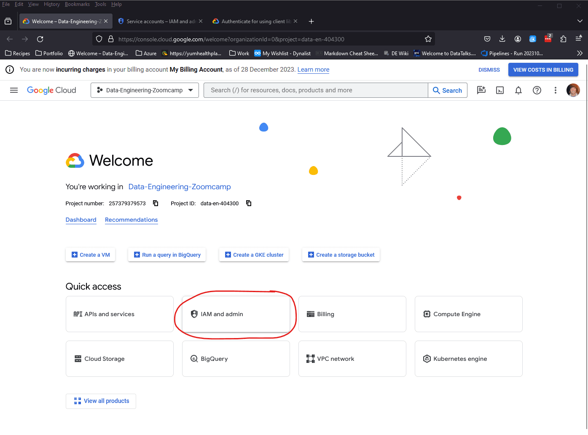Open the browser extensions puzzle icon

563,39
